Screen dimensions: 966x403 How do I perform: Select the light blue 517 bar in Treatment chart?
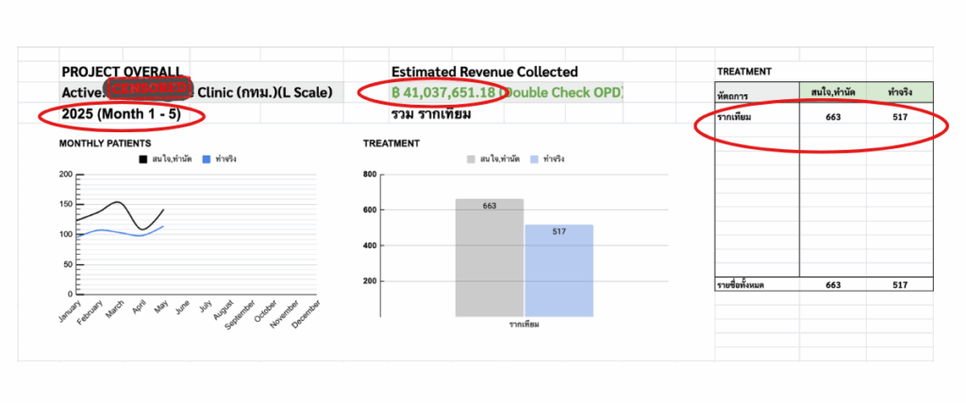pyautogui.click(x=558, y=269)
